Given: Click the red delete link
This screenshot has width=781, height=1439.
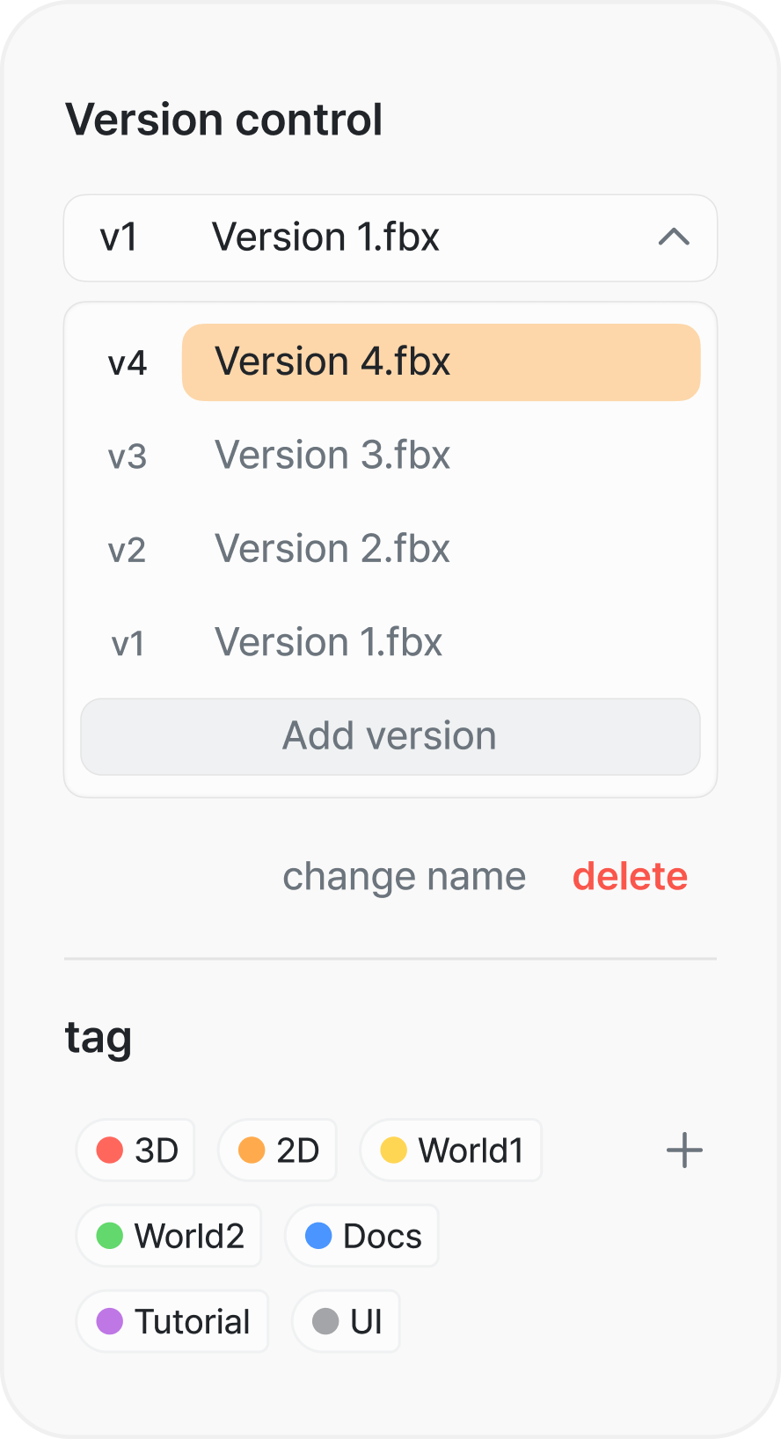Looking at the screenshot, I should tap(630, 876).
